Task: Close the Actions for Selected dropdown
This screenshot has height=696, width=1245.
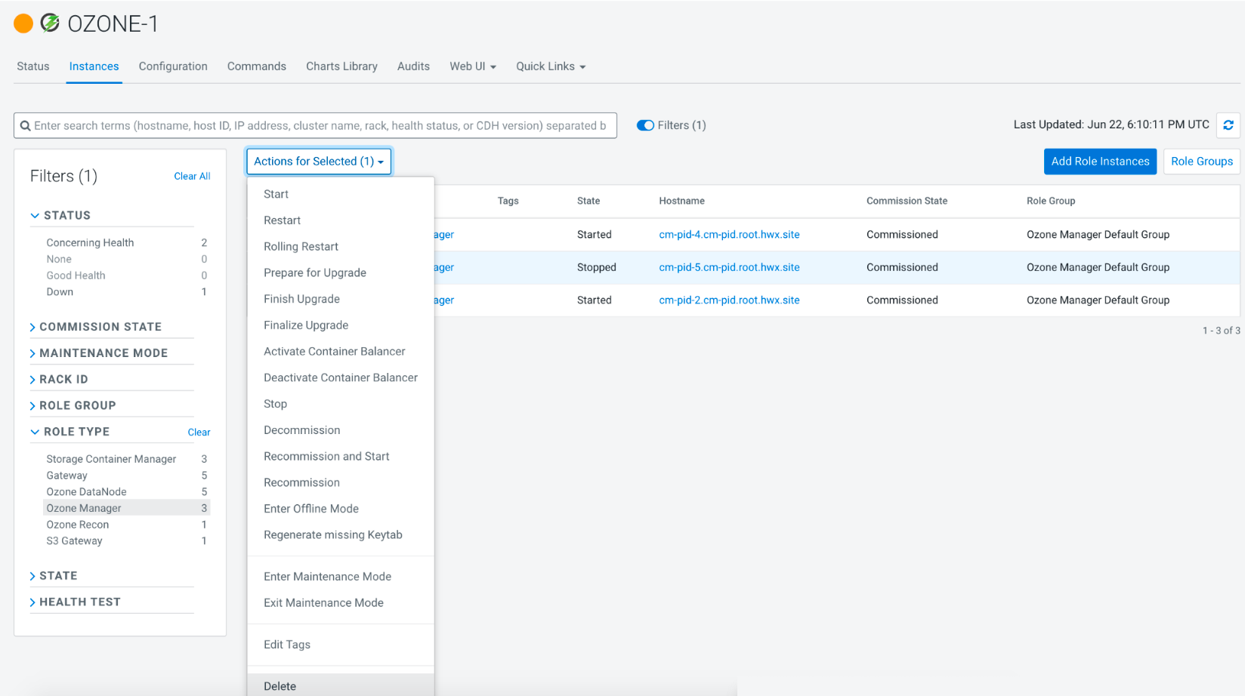Action: (319, 162)
